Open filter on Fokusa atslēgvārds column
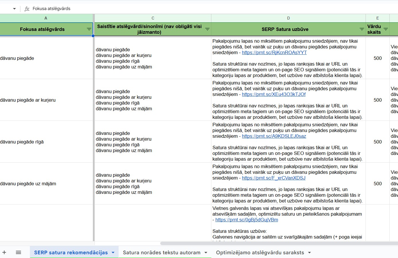398x258 pixels. click(89, 29)
